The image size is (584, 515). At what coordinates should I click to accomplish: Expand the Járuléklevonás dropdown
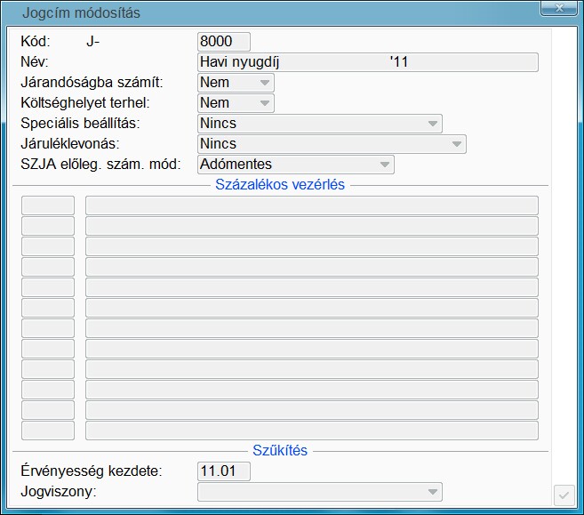click(332, 144)
